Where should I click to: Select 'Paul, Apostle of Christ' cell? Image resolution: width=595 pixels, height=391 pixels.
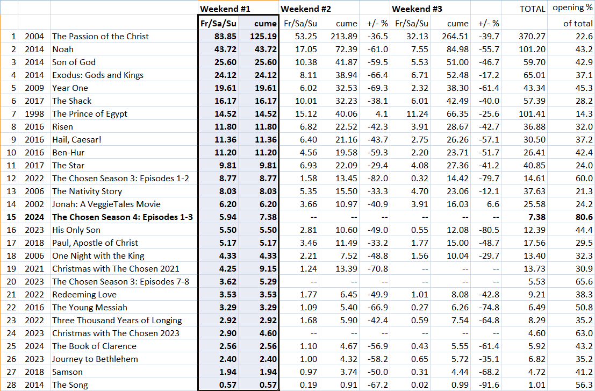pyautogui.click(x=124, y=243)
